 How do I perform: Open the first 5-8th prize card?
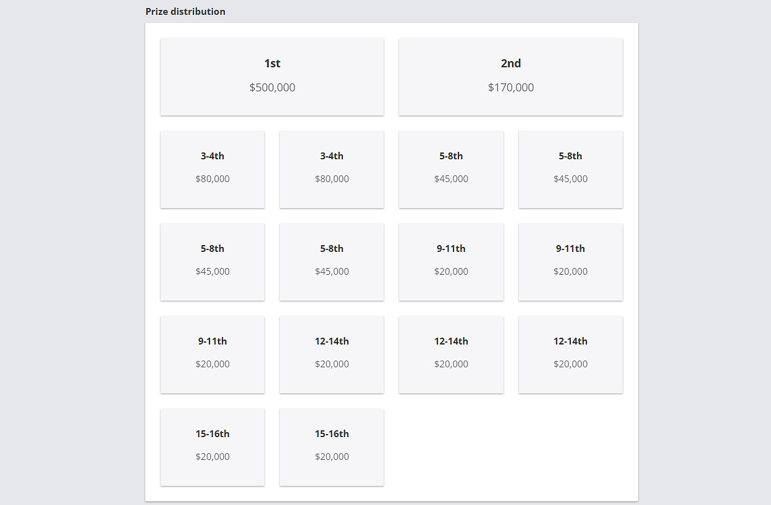451,169
